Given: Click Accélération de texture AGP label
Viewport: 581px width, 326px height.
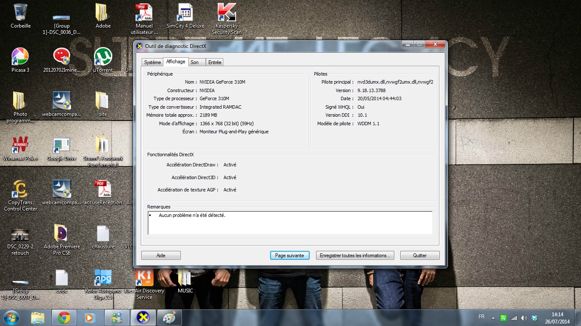Looking at the screenshot, I should point(188,190).
